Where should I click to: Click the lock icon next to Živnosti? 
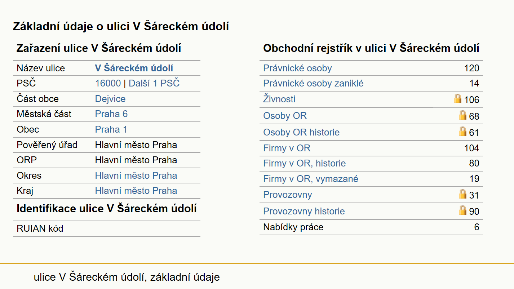click(x=458, y=98)
